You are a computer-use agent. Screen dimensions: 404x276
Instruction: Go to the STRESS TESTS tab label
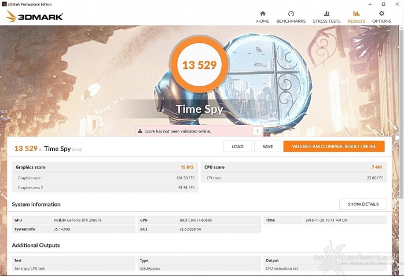[x=326, y=21]
